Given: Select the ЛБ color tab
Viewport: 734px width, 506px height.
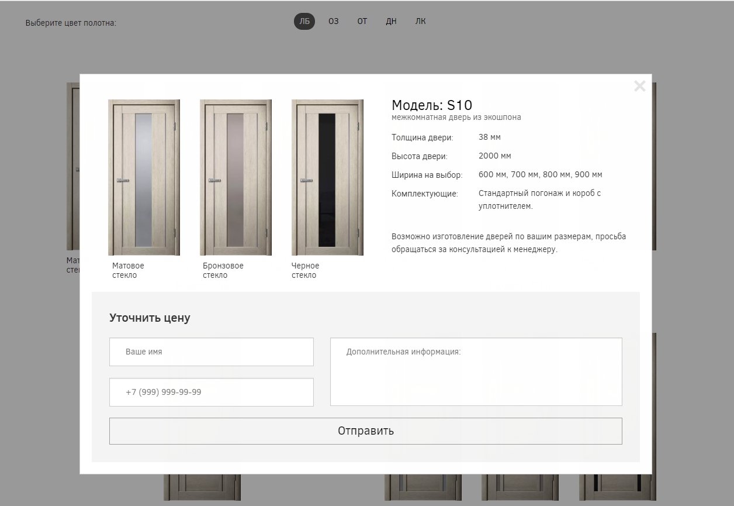Looking at the screenshot, I should (304, 22).
